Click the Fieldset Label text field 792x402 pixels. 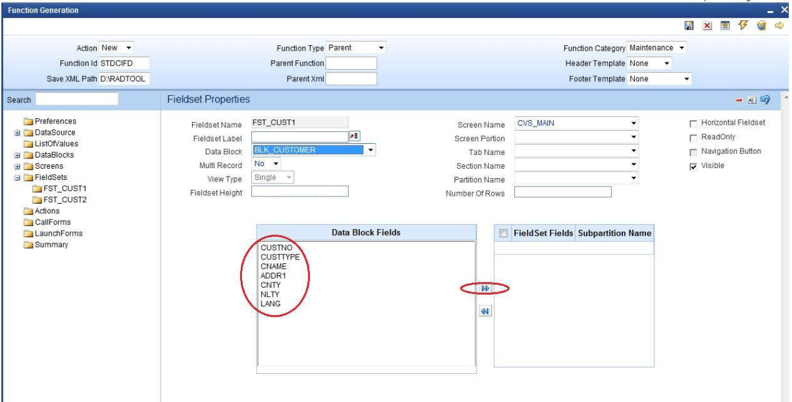click(x=300, y=137)
